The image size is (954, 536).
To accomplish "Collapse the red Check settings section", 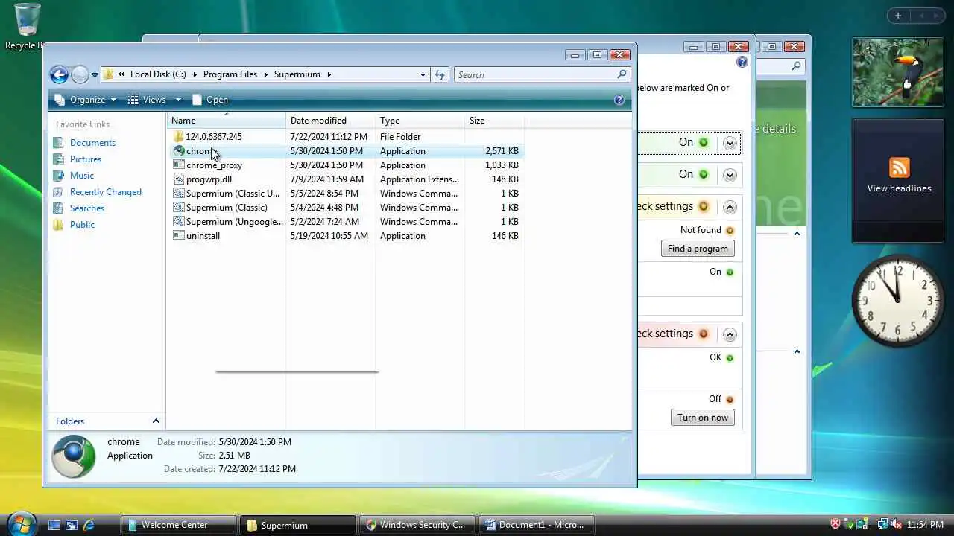I will (x=730, y=334).
